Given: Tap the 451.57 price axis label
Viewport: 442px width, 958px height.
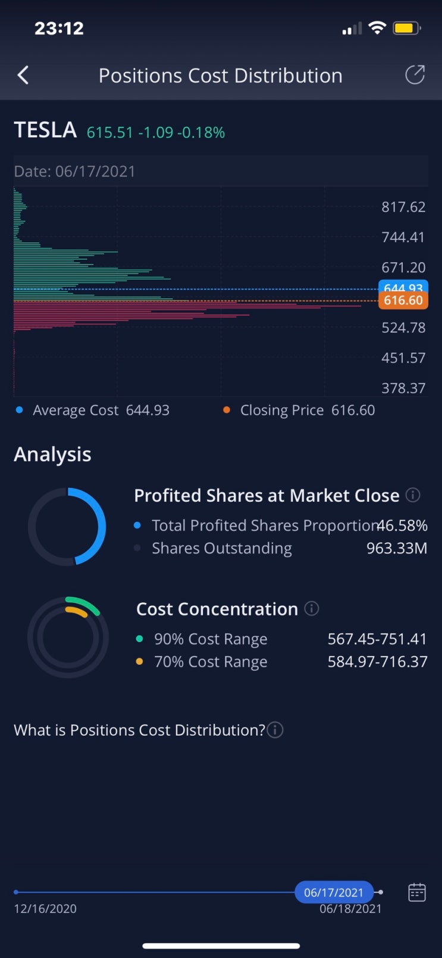Looking at the screenshot, I should click(x=403, y=358).
